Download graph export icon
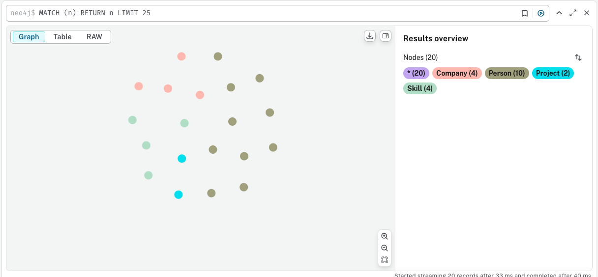Viewport: 598px width, 277px height. [x=370, y=36]
